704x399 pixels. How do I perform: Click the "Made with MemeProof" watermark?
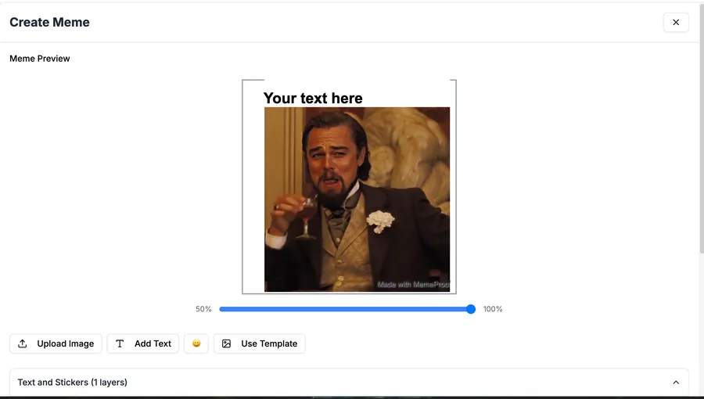click(x=413, y=284)
